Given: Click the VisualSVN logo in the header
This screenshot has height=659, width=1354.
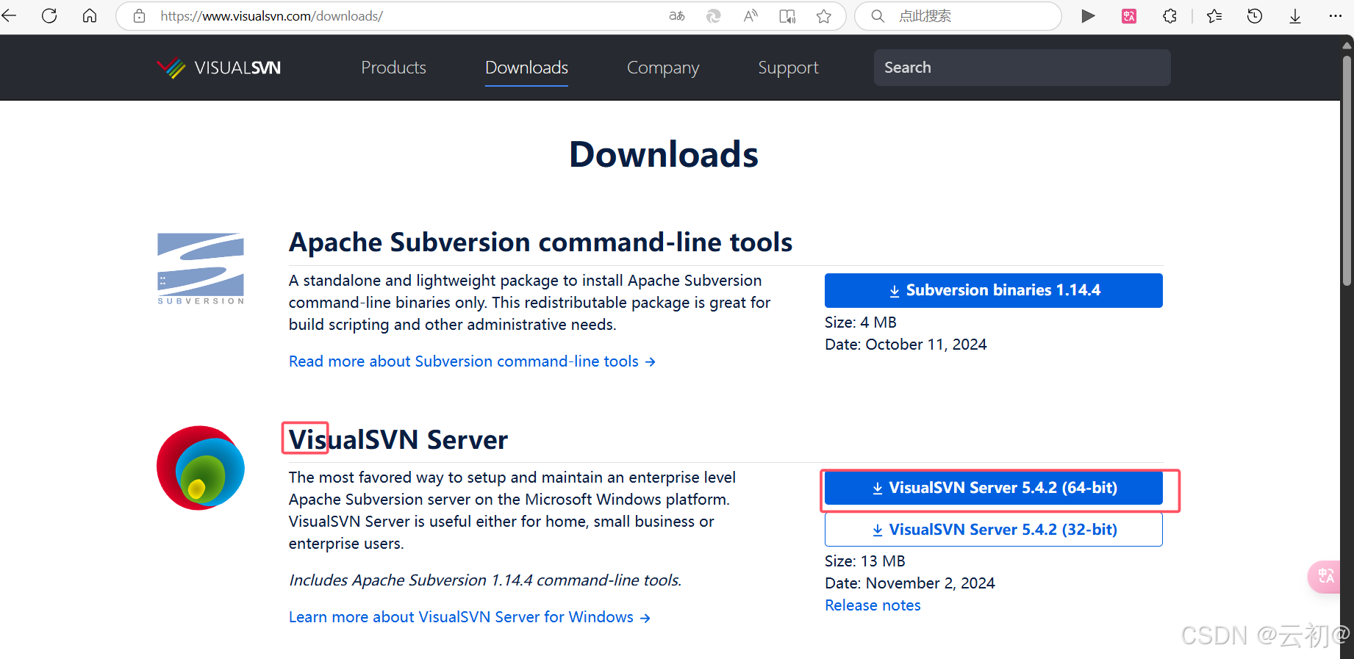Looking at the screenshot, I should [x=219, y=68].
